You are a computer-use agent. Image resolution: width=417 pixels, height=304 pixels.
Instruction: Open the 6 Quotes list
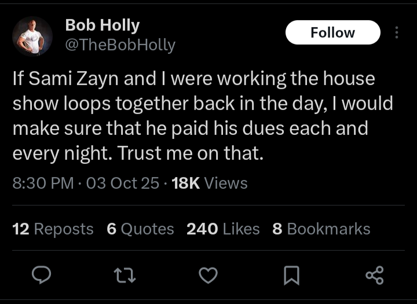[x=140, y=229]
